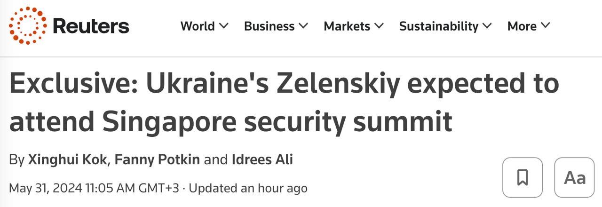Screen dimensions: 602x207
Task: Click the Reuters dotted circle logo
Action: tap(28, 26)
